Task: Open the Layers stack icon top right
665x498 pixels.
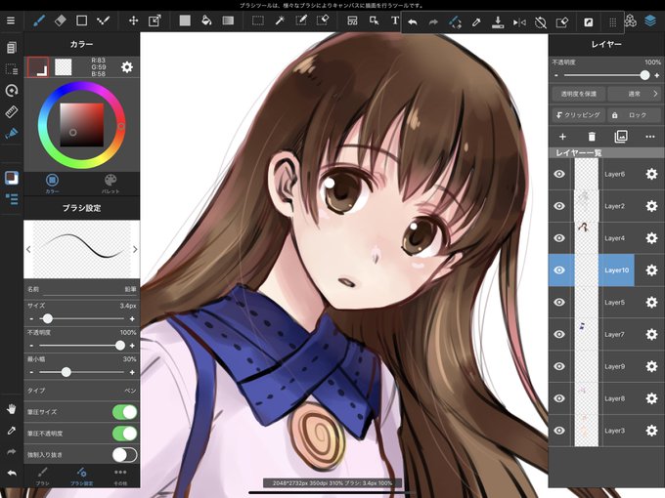Action: tap(650, 21)
